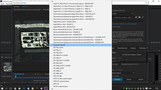The image size is (161, 90).
Task: Toggle the checkbox beside the width and height fields
Action: pos(142,59)
